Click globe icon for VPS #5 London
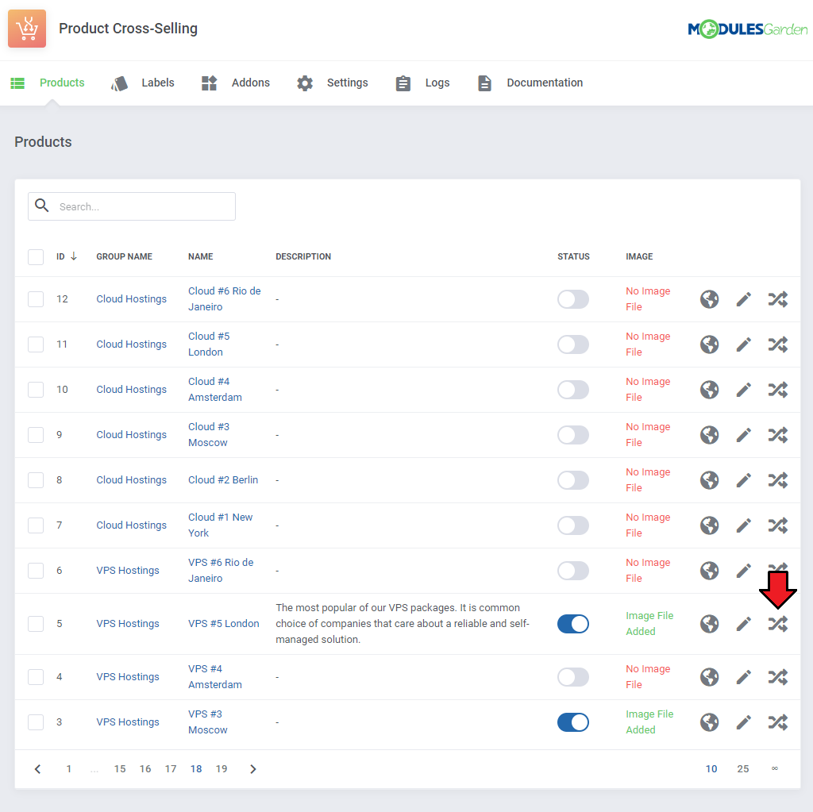This screenshot has width=813, height=812. (x=709, y=624)
